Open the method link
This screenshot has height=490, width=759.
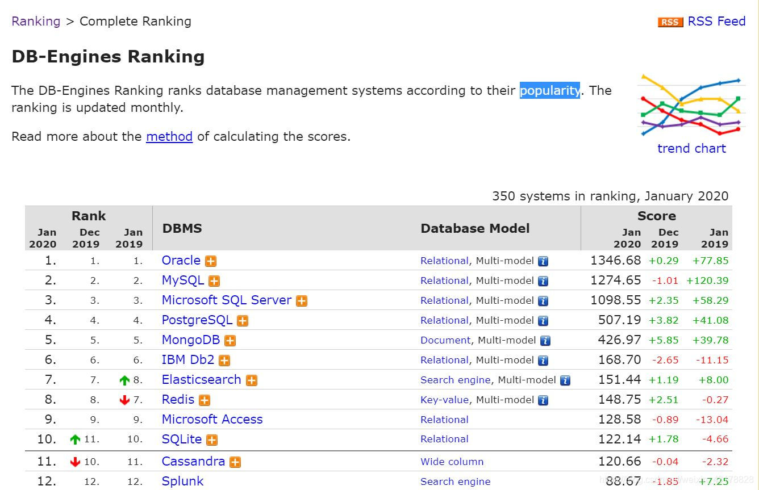pyautogui.click(x=169, y=136)
